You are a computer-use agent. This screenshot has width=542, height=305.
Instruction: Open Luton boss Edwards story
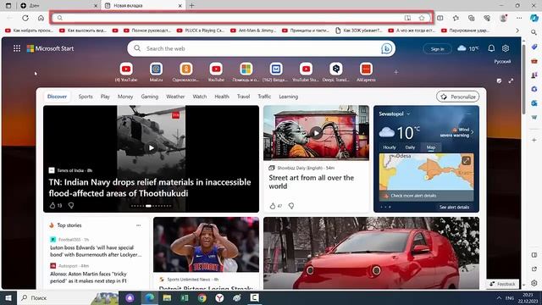click(96, 251)
